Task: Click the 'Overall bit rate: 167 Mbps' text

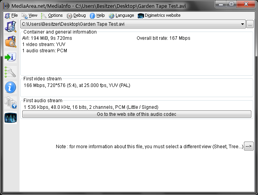Action: [164, 38]
